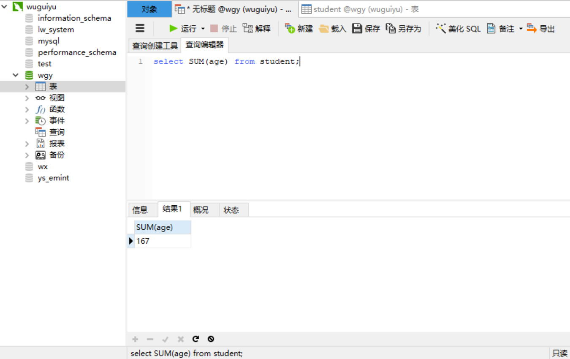This screenshot has height=359, width=570.
Task: Expand the 表 tables node
Action: [27, 87]
